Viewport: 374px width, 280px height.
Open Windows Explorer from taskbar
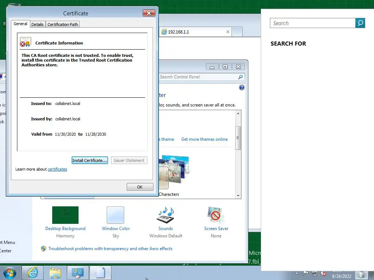point(55,273)
